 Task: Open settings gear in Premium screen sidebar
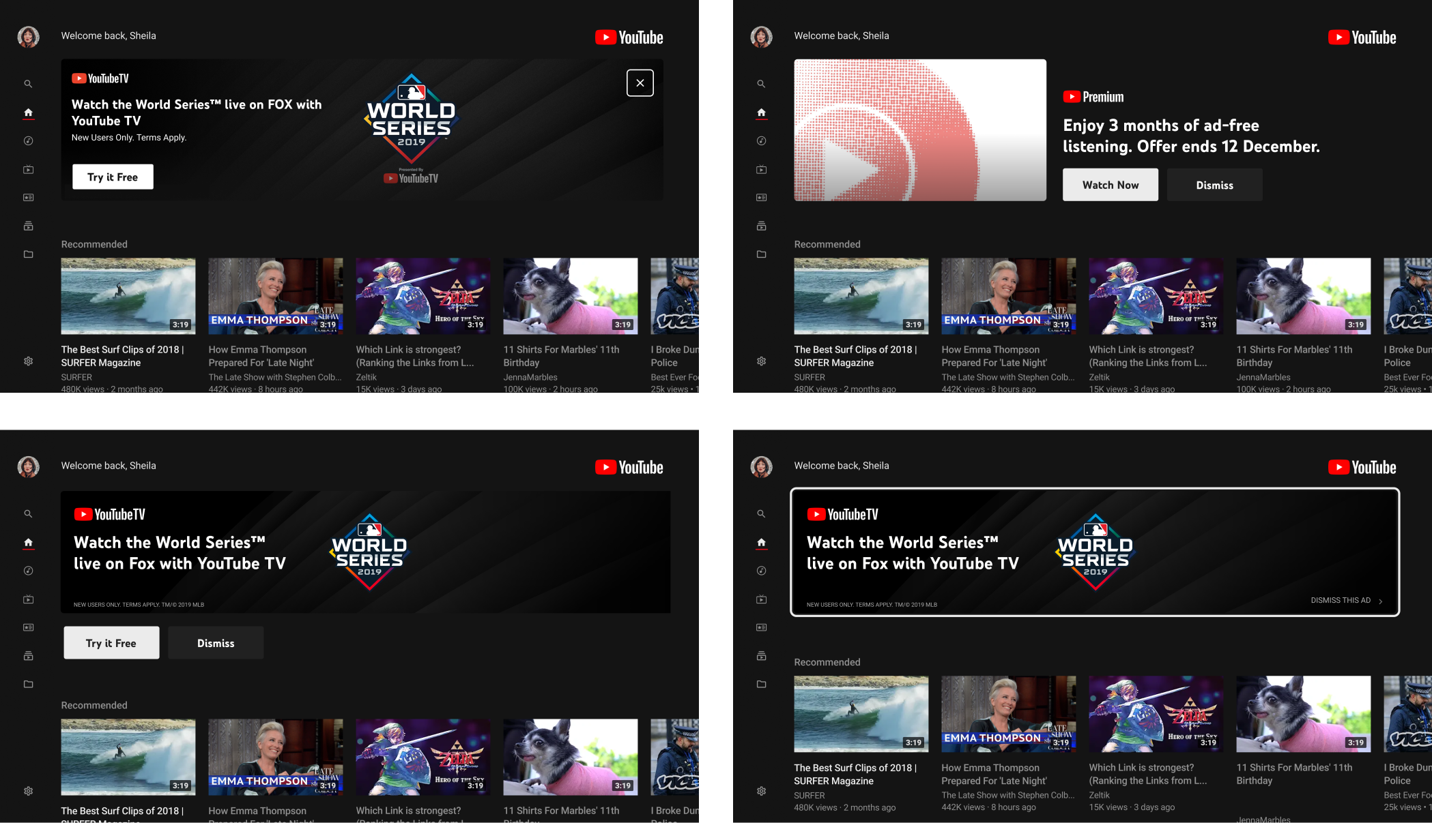tap(761, 361)
